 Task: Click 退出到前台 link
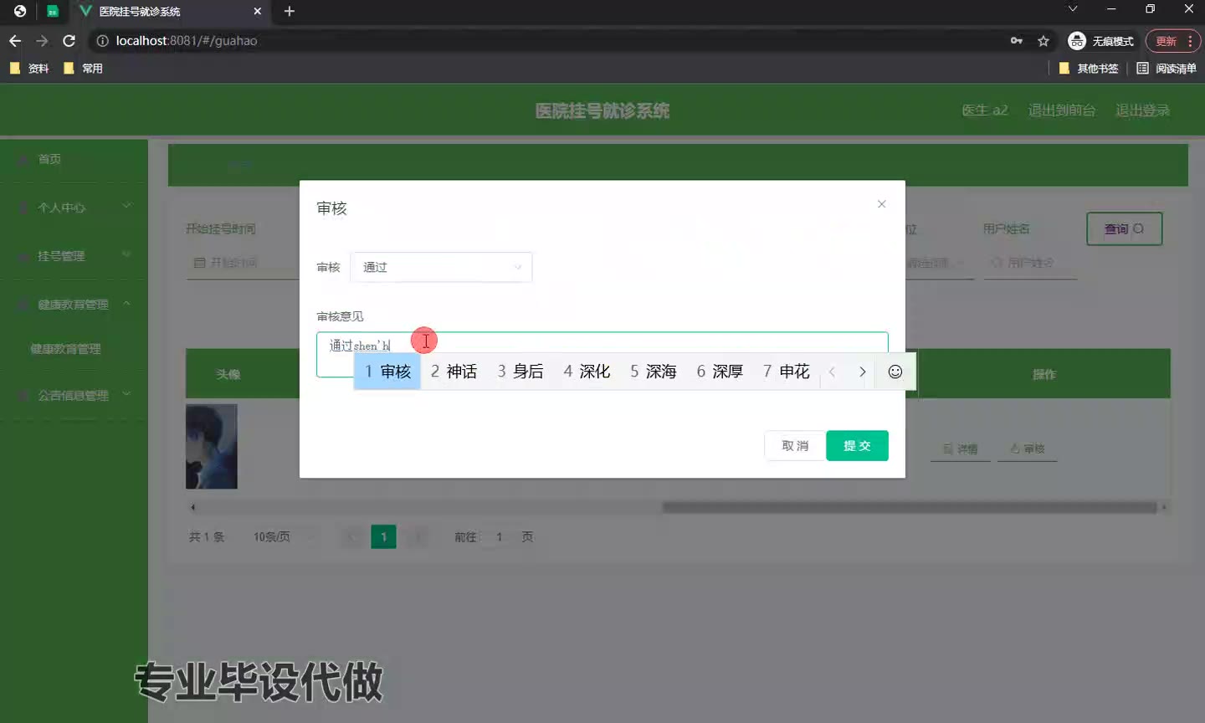click(1062, 110)
